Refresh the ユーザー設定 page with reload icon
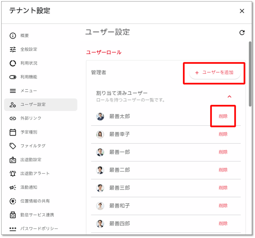This screenshot has height=238, width=255. coord(242,33)
